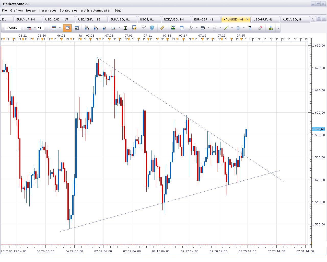Expand the fan tool dropdown arrow
The height and width of the screenshot is (262, 327).
click(220, 28)
